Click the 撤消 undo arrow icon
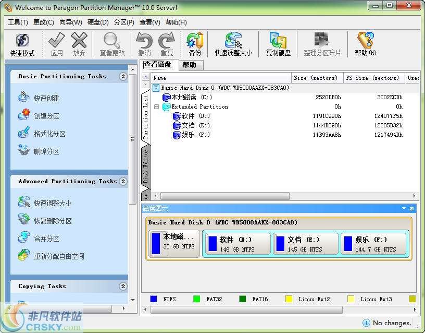 tap(145, 43)
